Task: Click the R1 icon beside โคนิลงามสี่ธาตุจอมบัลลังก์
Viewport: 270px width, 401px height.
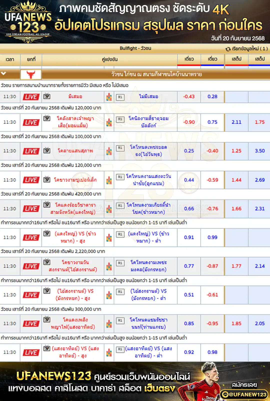Action: 120,119
